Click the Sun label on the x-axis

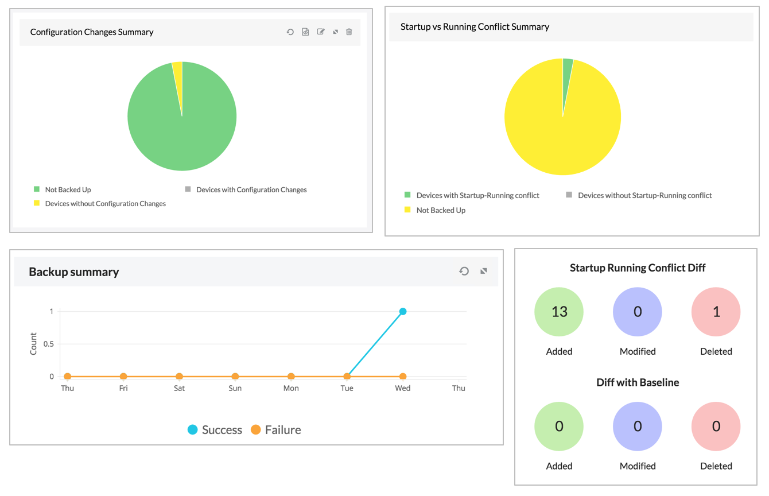(x=235, y=388)
